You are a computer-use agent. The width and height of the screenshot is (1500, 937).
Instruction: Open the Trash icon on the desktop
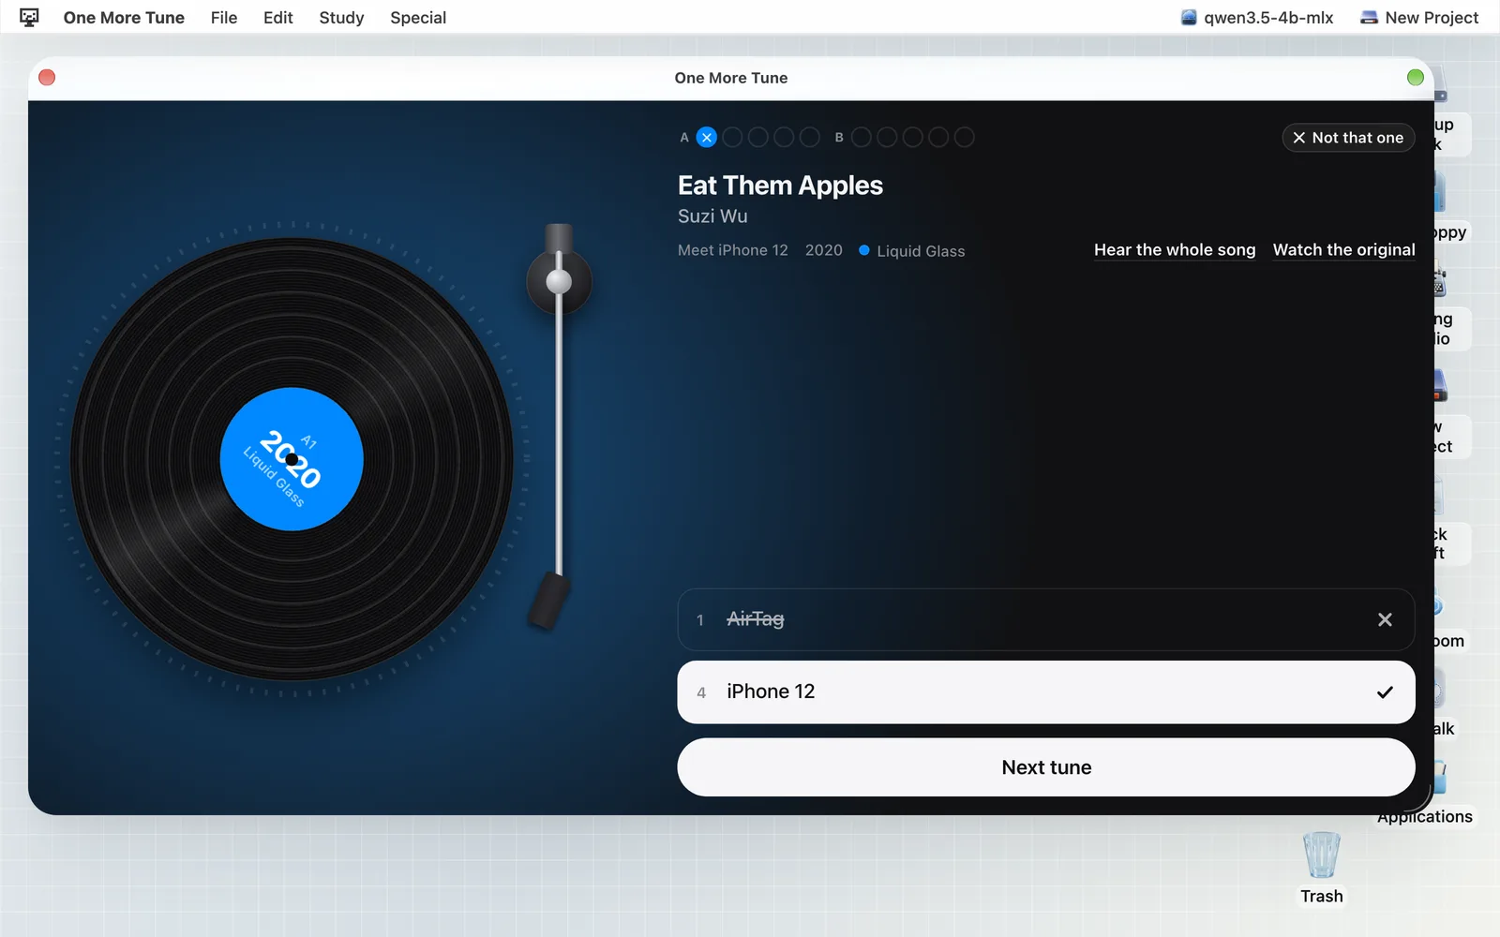1322,855
